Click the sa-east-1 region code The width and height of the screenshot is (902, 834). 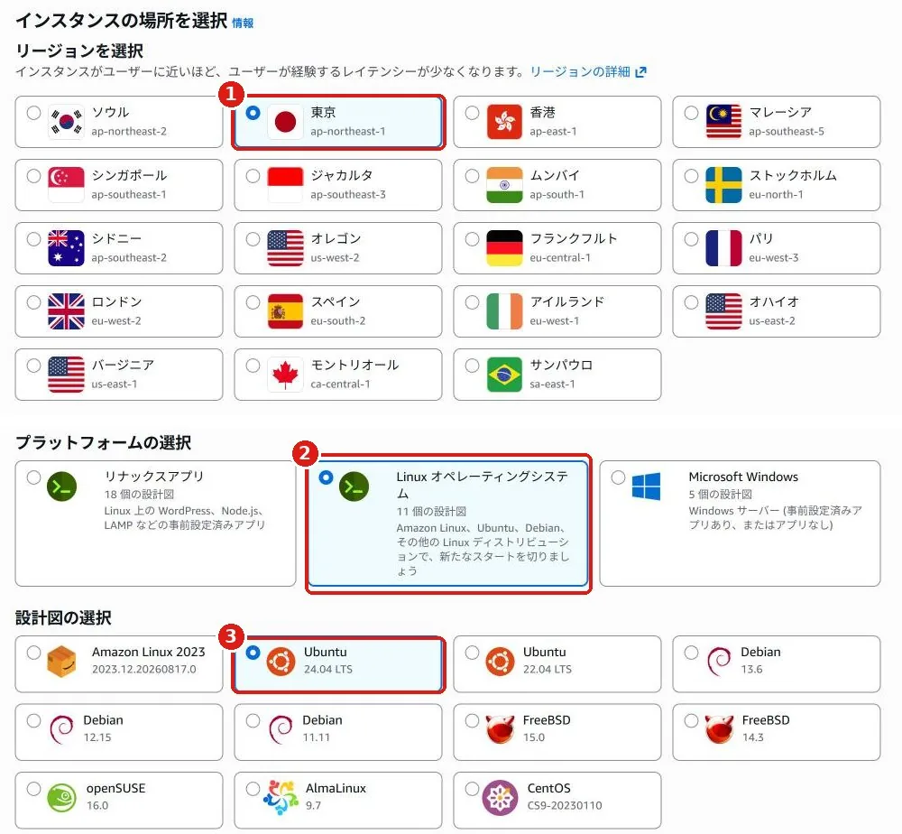click(x=552, y=385)
